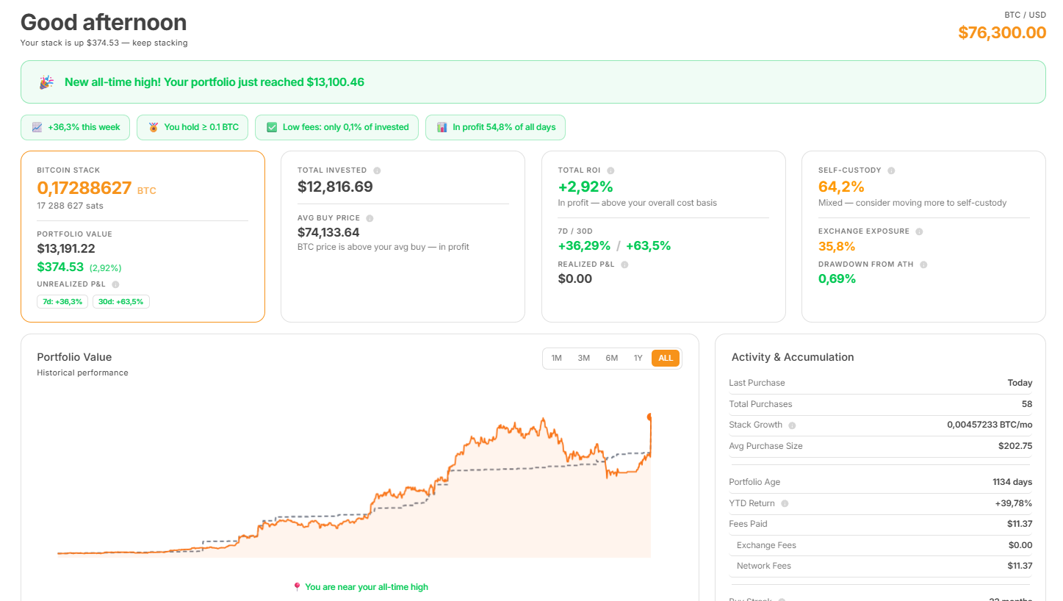The width and height of the screenshot is (1063, 601).
Task: Click the 'Good afternoon' greeting heading
Action: (104, 21)
